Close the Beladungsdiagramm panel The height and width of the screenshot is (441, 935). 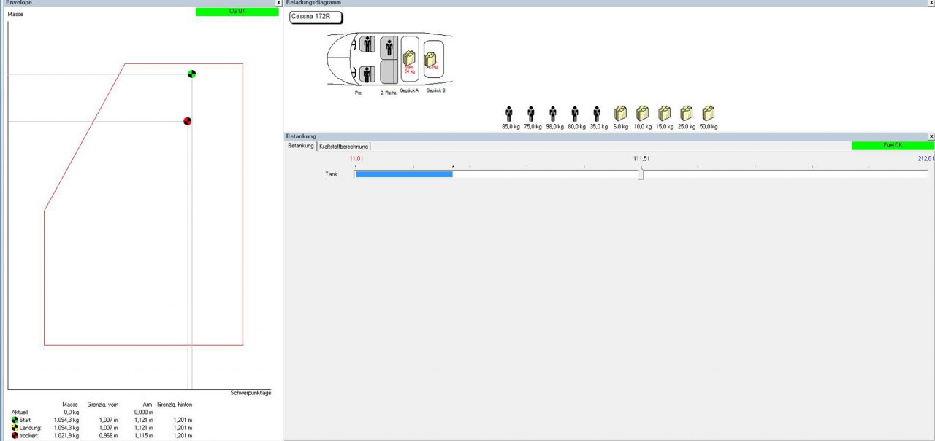(x=931, y=3)
